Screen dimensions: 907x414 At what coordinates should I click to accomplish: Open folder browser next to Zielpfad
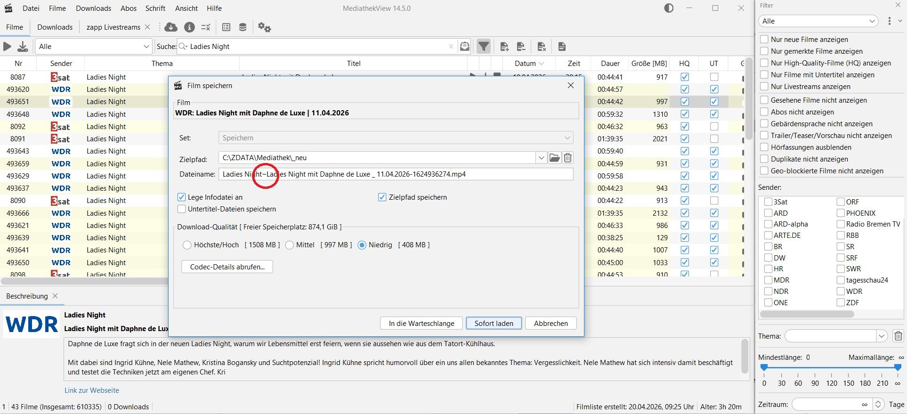554,158
